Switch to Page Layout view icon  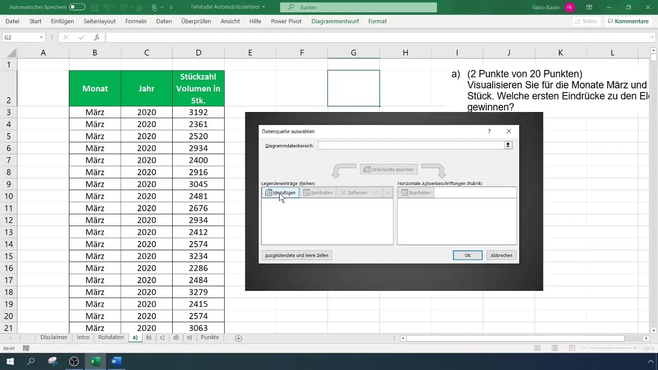[x=555, y=348]
